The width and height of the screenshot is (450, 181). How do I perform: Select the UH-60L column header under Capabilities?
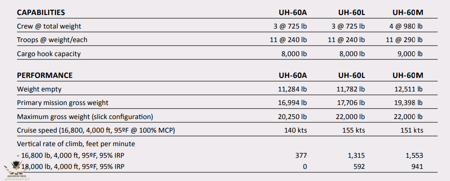(x=351, y=13)
